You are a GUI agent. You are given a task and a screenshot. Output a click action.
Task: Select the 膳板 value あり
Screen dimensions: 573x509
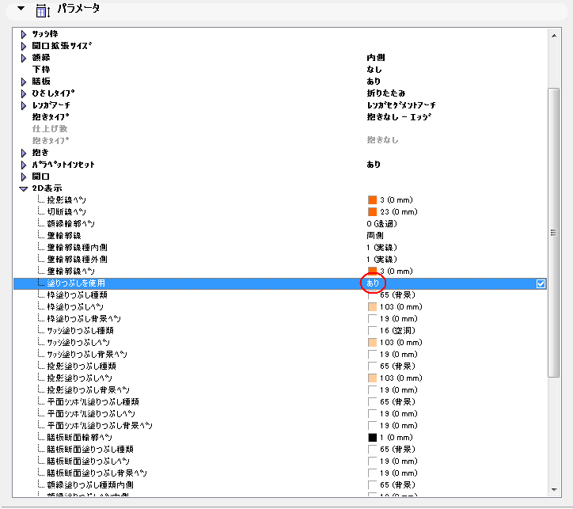(x=374, y=81)
